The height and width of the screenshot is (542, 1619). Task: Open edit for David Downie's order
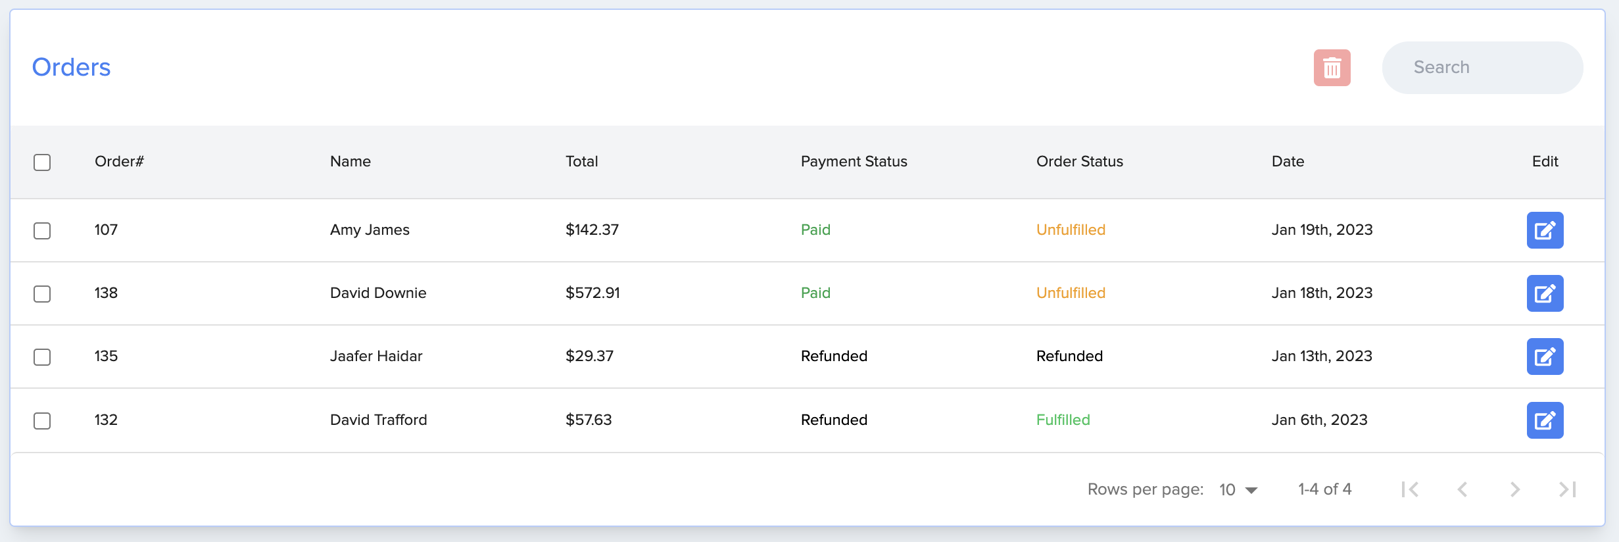1544,293
